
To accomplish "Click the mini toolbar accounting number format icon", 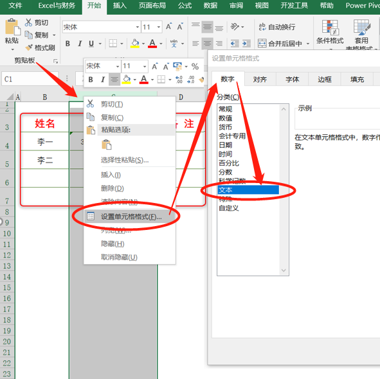I will pyautogui.click(x=177, y=66).
